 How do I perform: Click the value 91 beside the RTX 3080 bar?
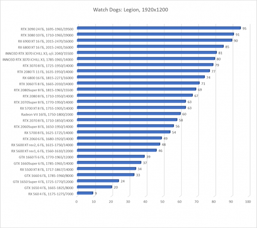(x=238, y=35)
